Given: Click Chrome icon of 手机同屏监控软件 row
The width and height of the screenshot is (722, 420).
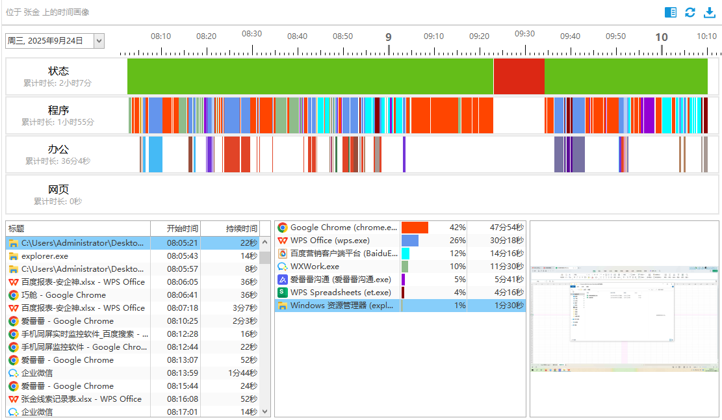Looking at the screenshot, I should coord(14,347).
